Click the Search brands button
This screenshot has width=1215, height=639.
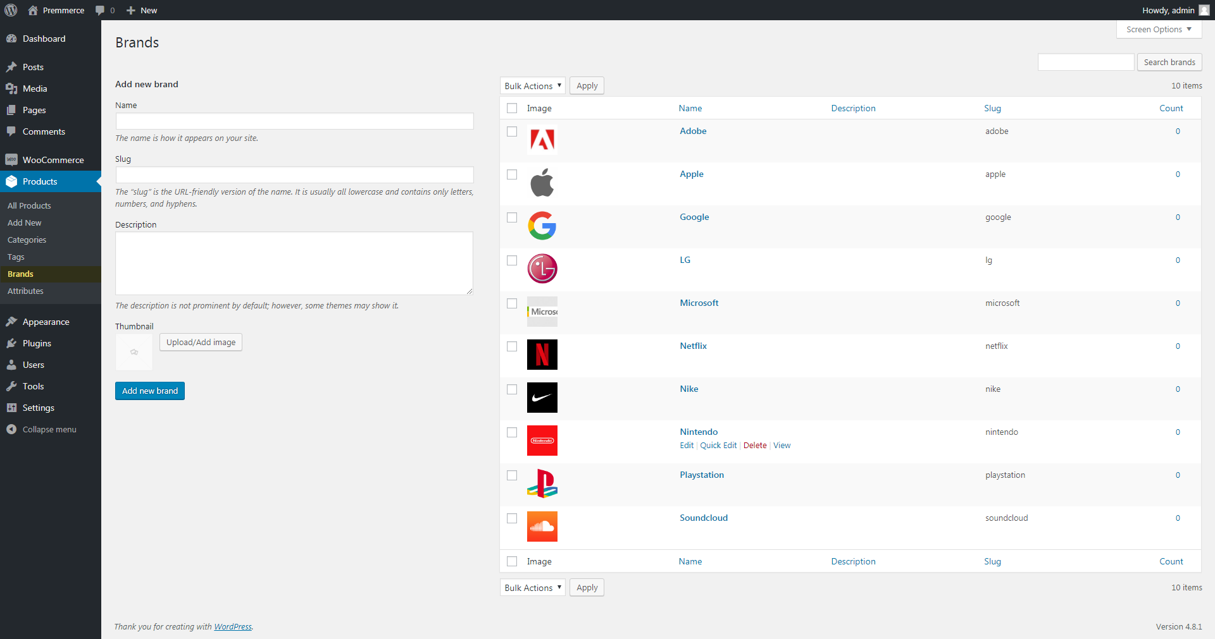click(x=1169, y=62)
